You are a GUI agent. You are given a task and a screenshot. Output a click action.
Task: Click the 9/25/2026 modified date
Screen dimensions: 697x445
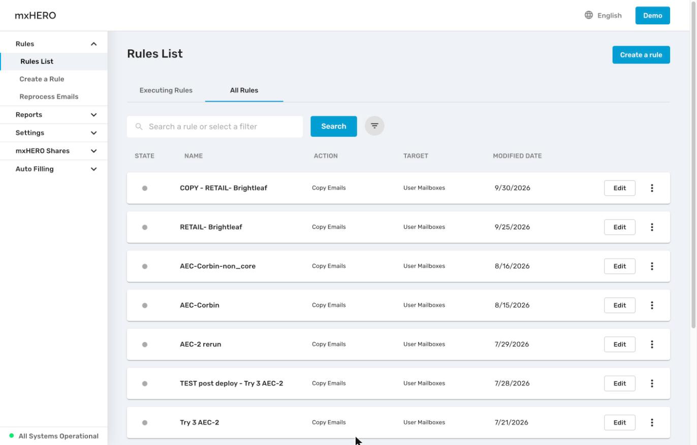(x=512, y=227)
